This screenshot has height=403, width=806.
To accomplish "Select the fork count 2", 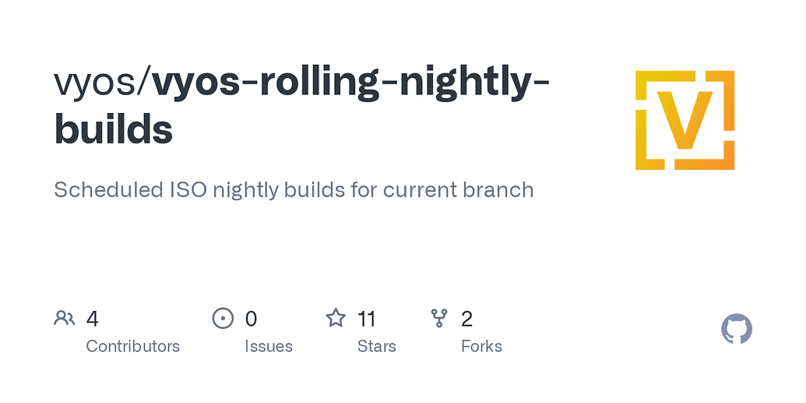I will click(466, 319).
